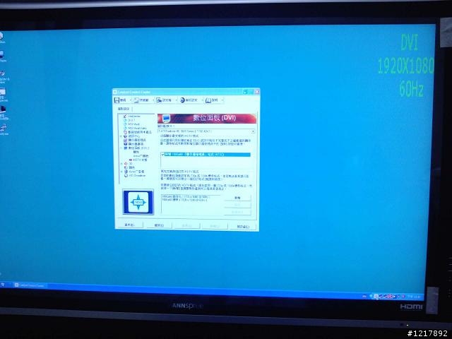Click the Catalyst Control Center taskbar button
Viewport: 452px width, 339px height.
pyautogui.click(x=30, y=285)
